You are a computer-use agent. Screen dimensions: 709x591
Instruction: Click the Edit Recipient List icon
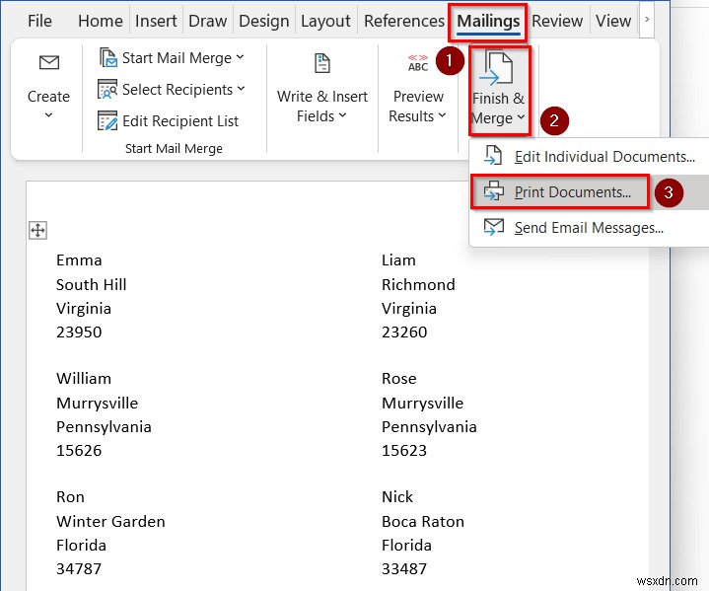click(107, 120)
